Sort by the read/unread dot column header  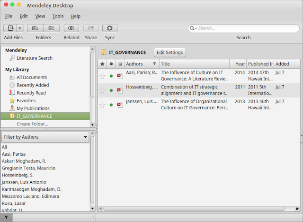click(x=111, y=64)
